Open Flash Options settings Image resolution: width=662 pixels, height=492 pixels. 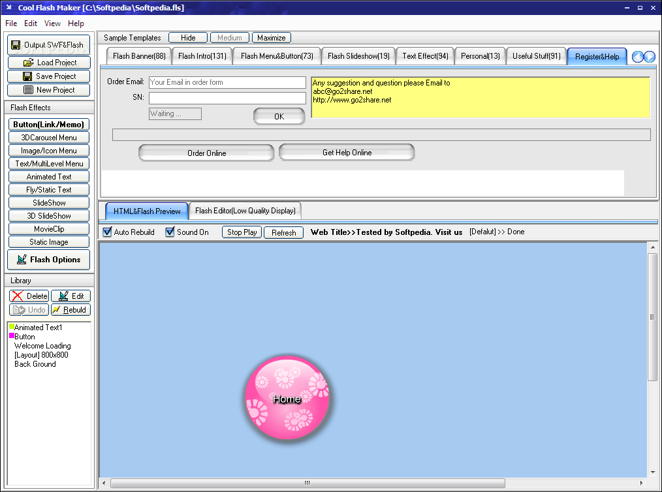click(48, 260)
